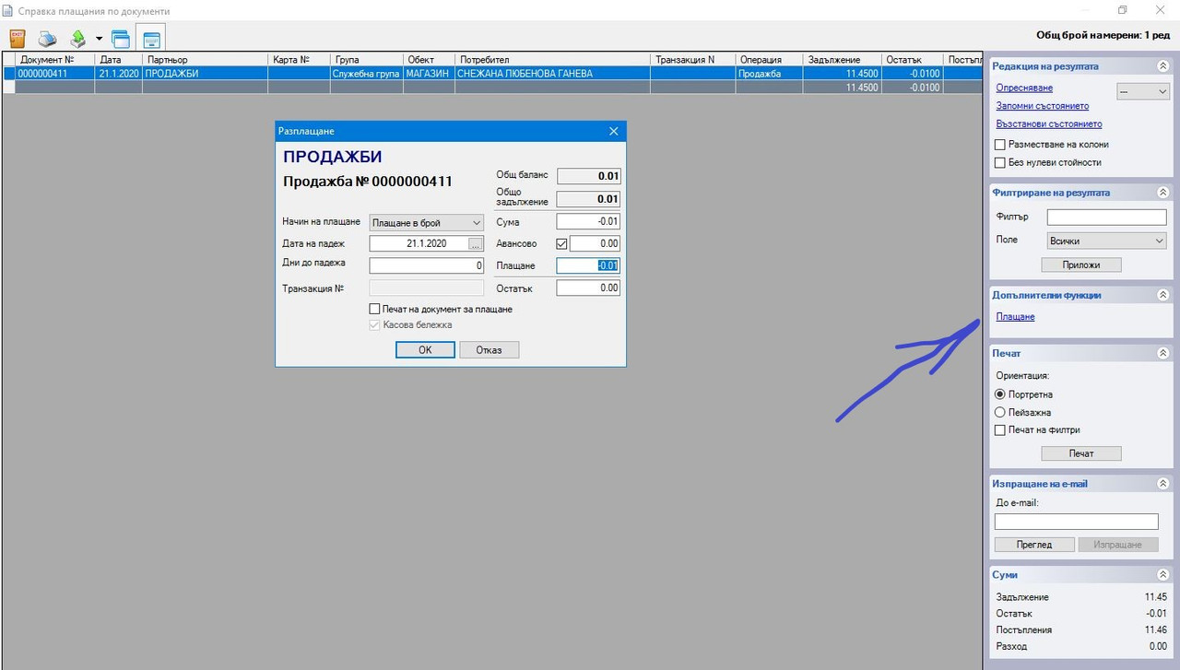Click the Опресняване link

point(1024,88)
